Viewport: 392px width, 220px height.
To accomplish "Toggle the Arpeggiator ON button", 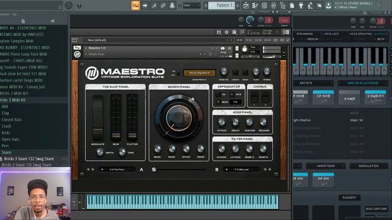I will pyautogui.click(x=218, y=95).
